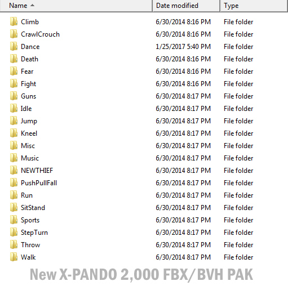Select the Fear folder name

[27, 72]
